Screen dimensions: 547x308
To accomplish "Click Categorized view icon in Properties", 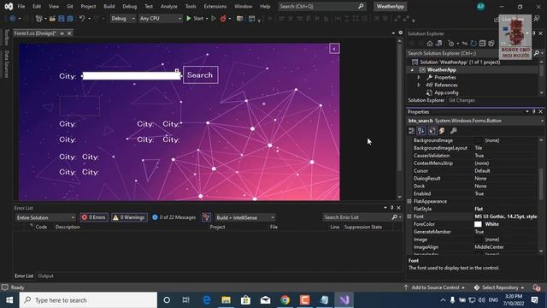I will coord(412,131).
